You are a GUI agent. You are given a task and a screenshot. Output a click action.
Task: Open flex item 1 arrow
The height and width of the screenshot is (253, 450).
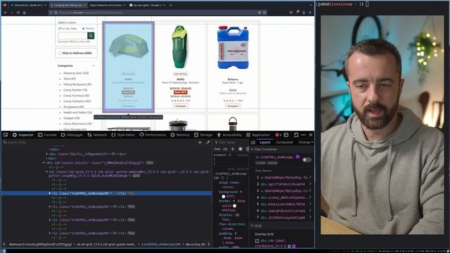(x=310, y=178)
